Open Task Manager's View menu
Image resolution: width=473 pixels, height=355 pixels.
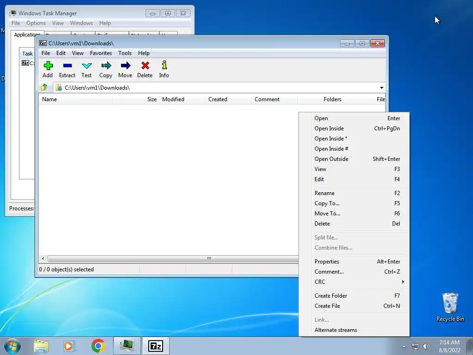58,23
